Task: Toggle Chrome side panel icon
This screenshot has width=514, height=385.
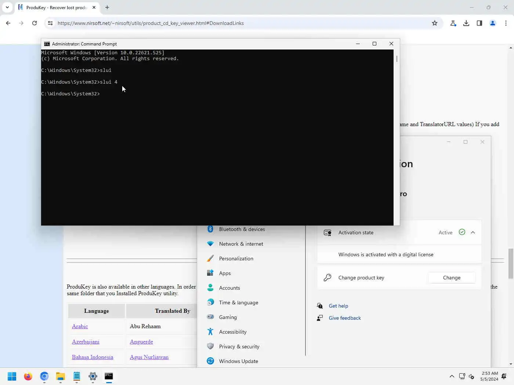Action: [479, 23]
